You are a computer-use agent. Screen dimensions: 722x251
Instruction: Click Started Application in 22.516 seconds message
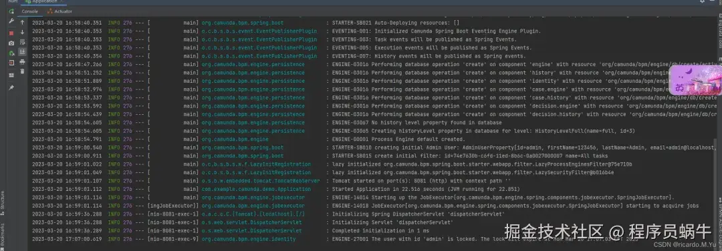click(x=425, y=189)
